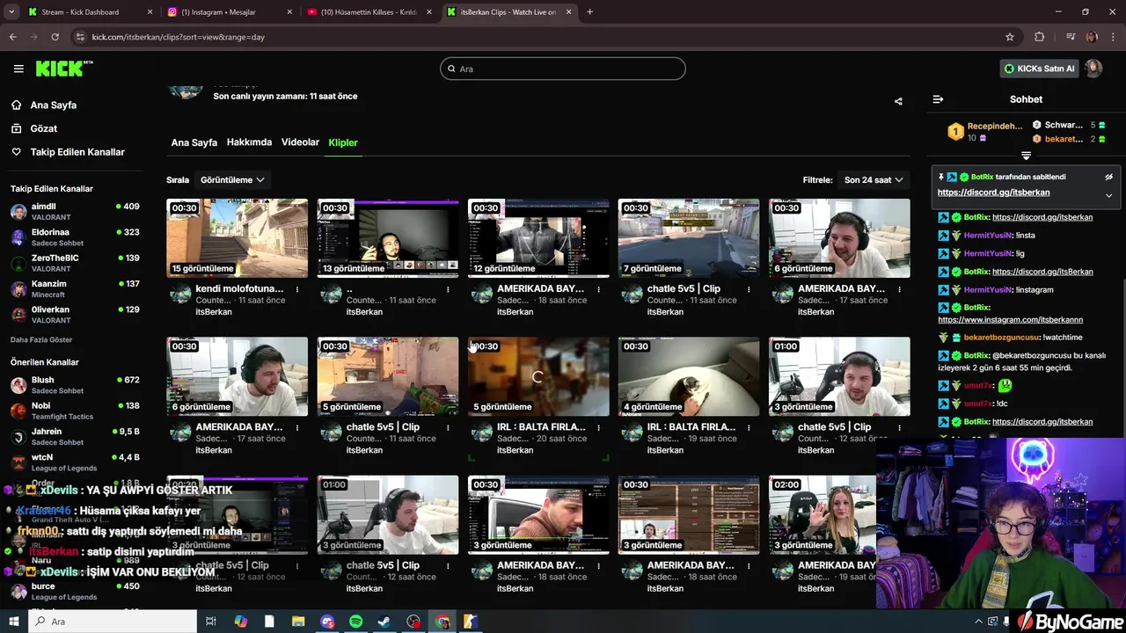The image size is (1126, 633).
Task: Switch to the Hakkımda tab
Action: 249,142
